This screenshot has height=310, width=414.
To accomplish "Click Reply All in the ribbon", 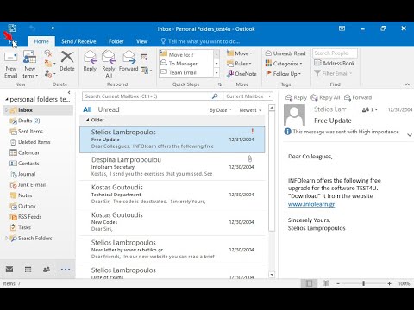I will click(x=109, y=65).
